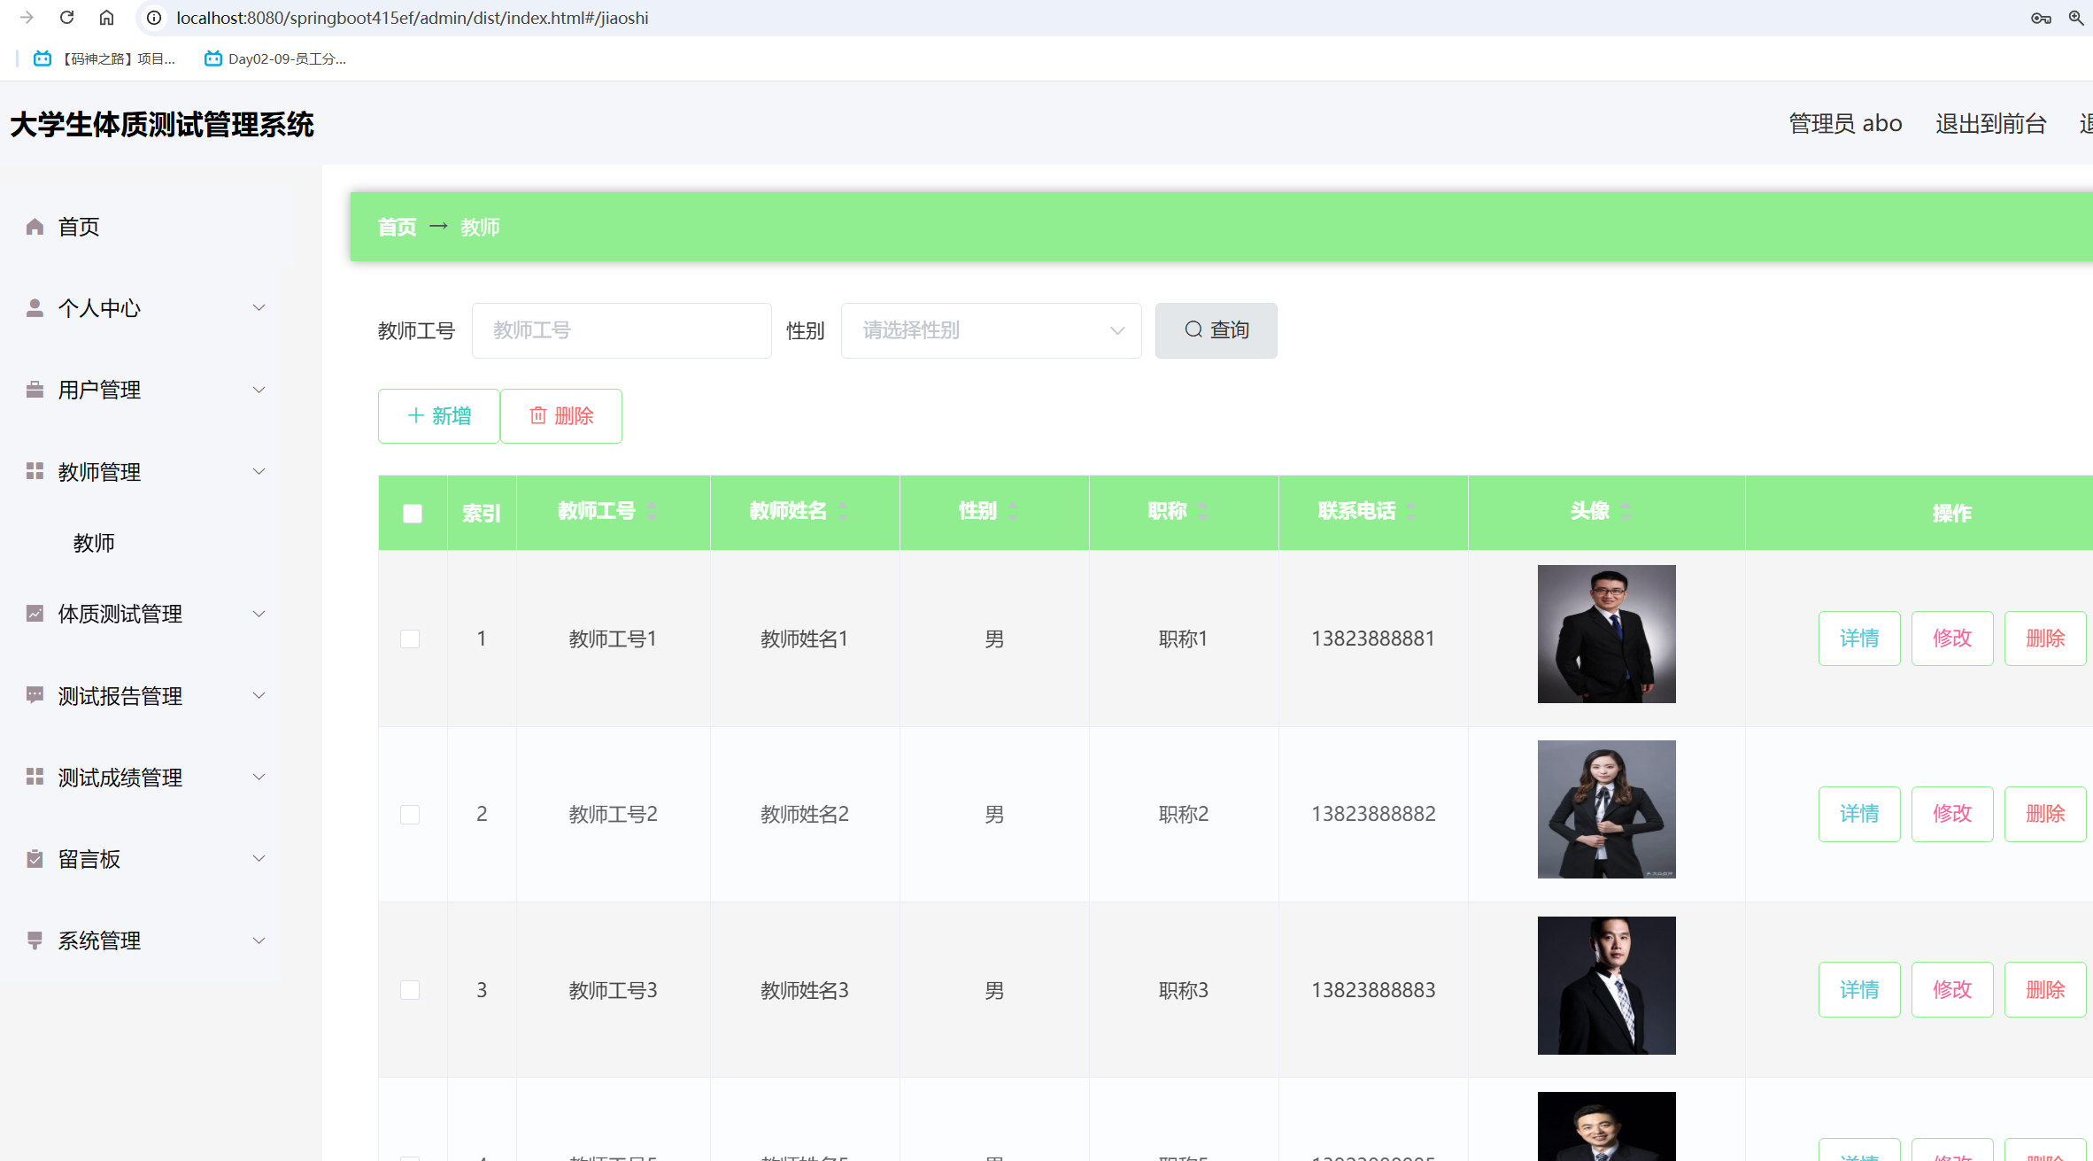The height and width of the screenshot is (1161, 2093).
Task: Toggle the select-all checkbox in the table header
Action: point(413,513)
